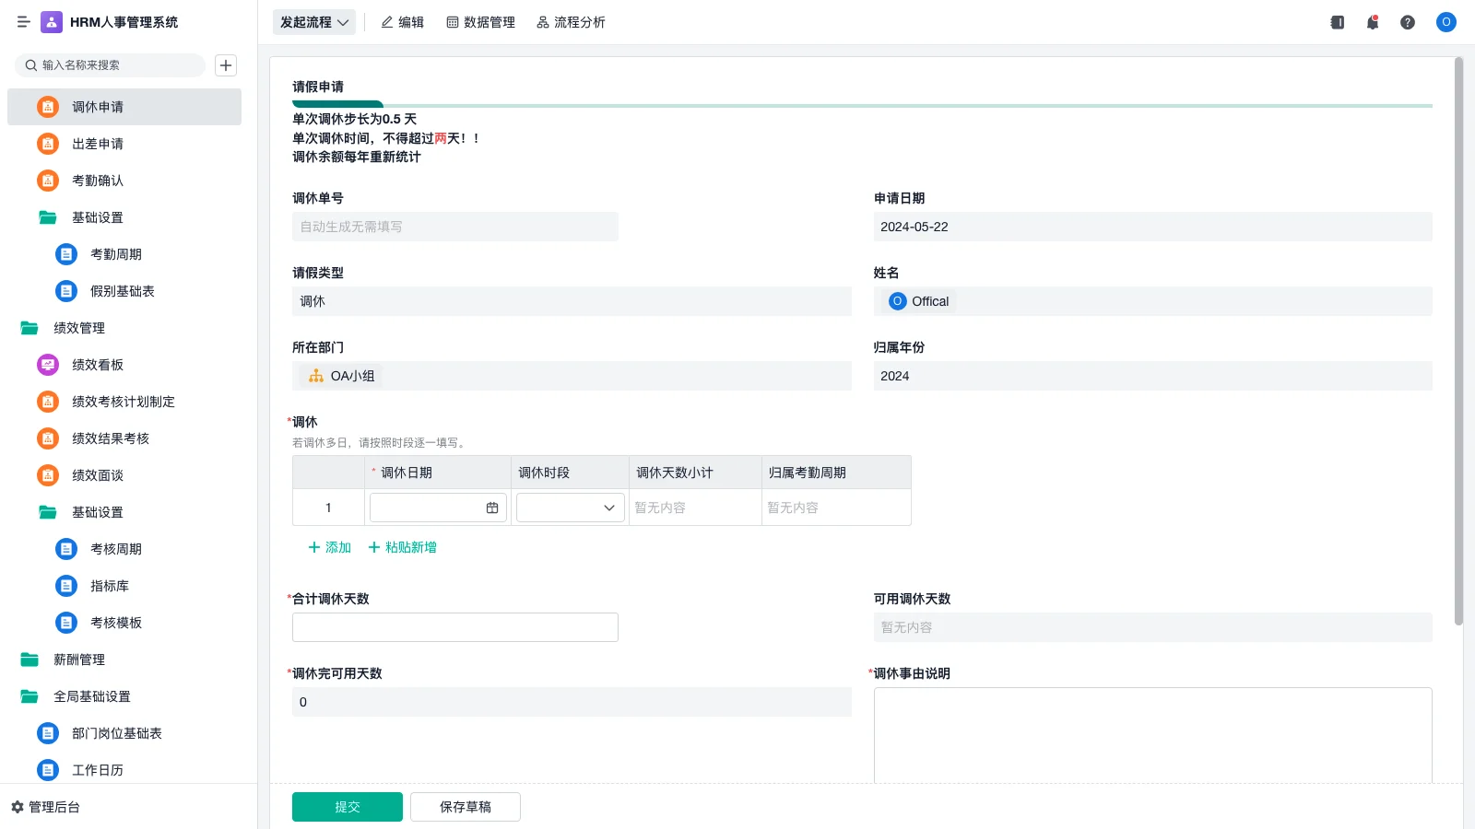Click the help question mark icon
The width and height of the screenshot is (1475, 829).
click(1408, 22)
